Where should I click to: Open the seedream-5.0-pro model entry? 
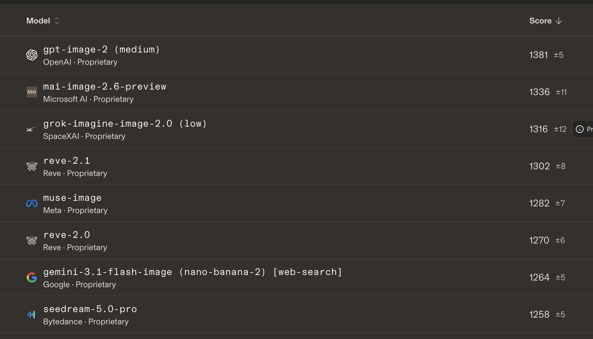[x=90, y=309]
